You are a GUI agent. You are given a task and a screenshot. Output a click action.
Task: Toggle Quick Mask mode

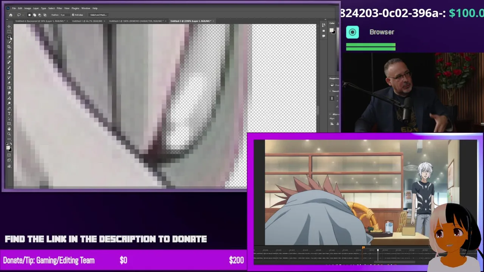(9, 155)
